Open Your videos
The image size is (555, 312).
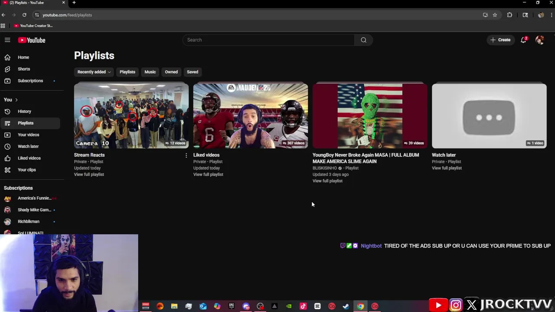28,135
